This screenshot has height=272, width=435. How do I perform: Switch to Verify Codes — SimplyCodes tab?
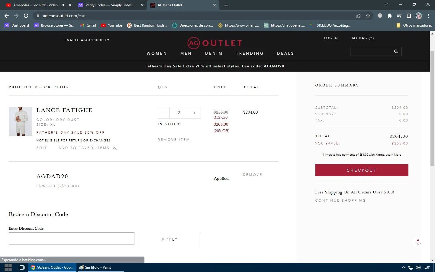tap(108, 5)
